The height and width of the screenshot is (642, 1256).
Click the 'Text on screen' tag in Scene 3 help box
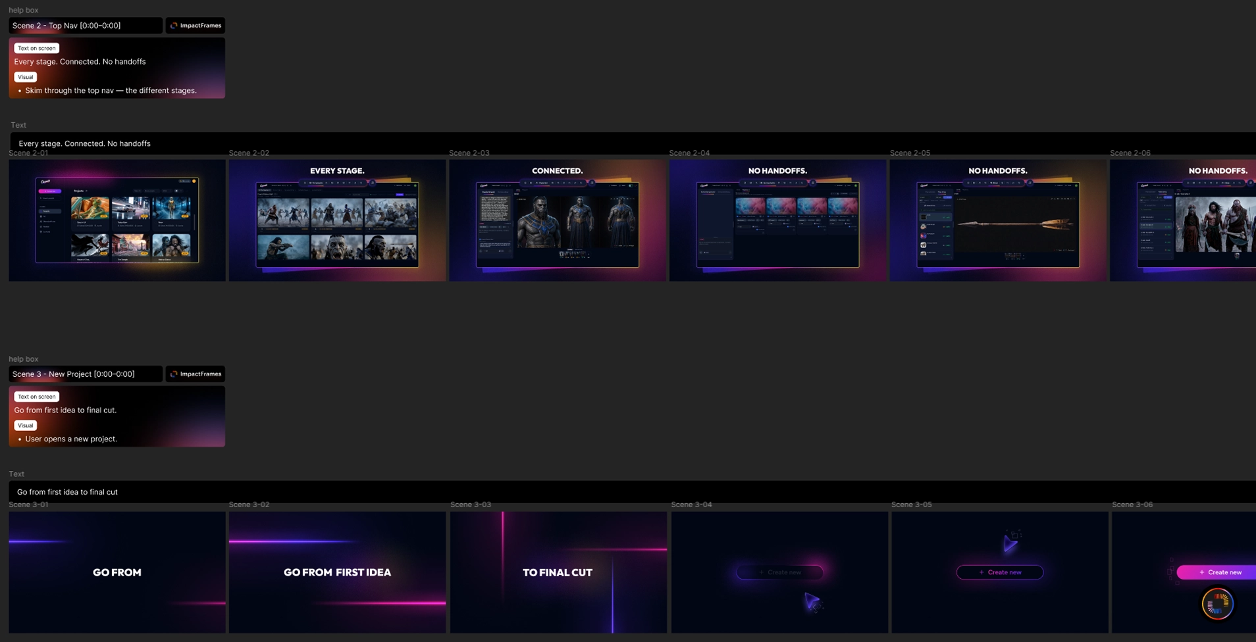pos(37,397)
